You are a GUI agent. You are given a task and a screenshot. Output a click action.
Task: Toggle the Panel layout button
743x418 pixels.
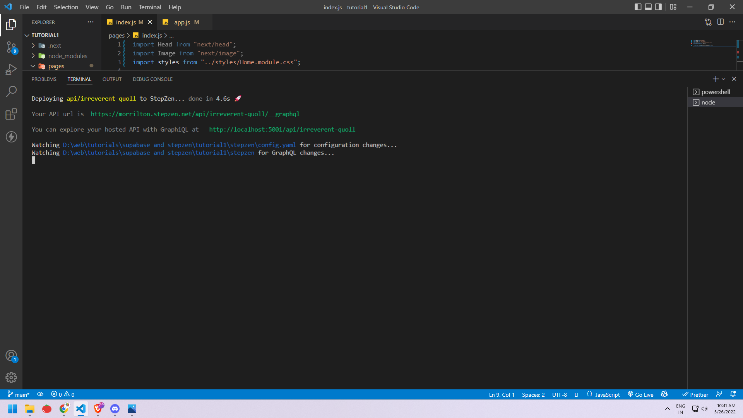[648, 7]
